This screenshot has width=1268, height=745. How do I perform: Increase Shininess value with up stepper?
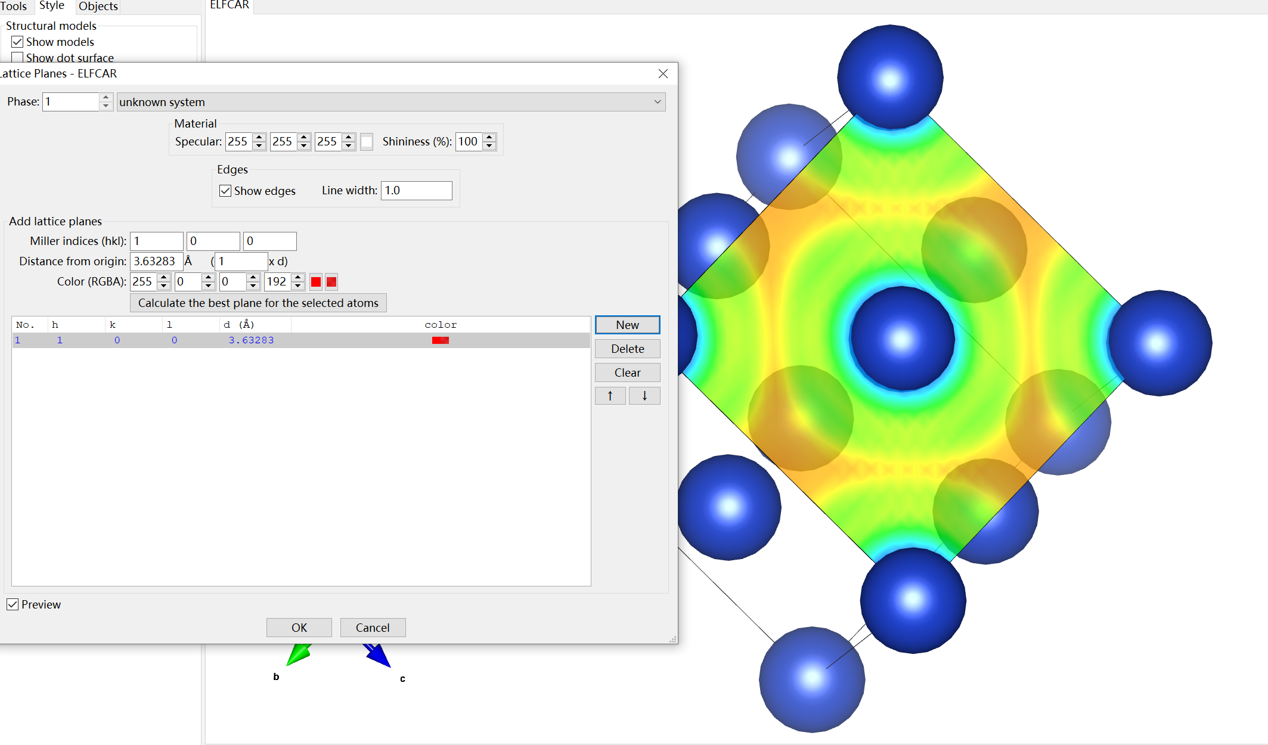(x=489, y=138)
